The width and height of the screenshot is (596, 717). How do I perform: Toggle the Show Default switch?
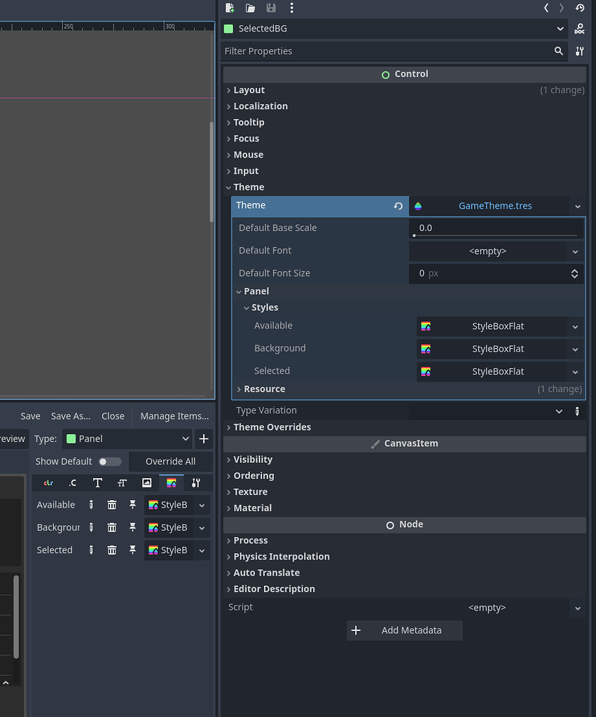coord(110,461)
